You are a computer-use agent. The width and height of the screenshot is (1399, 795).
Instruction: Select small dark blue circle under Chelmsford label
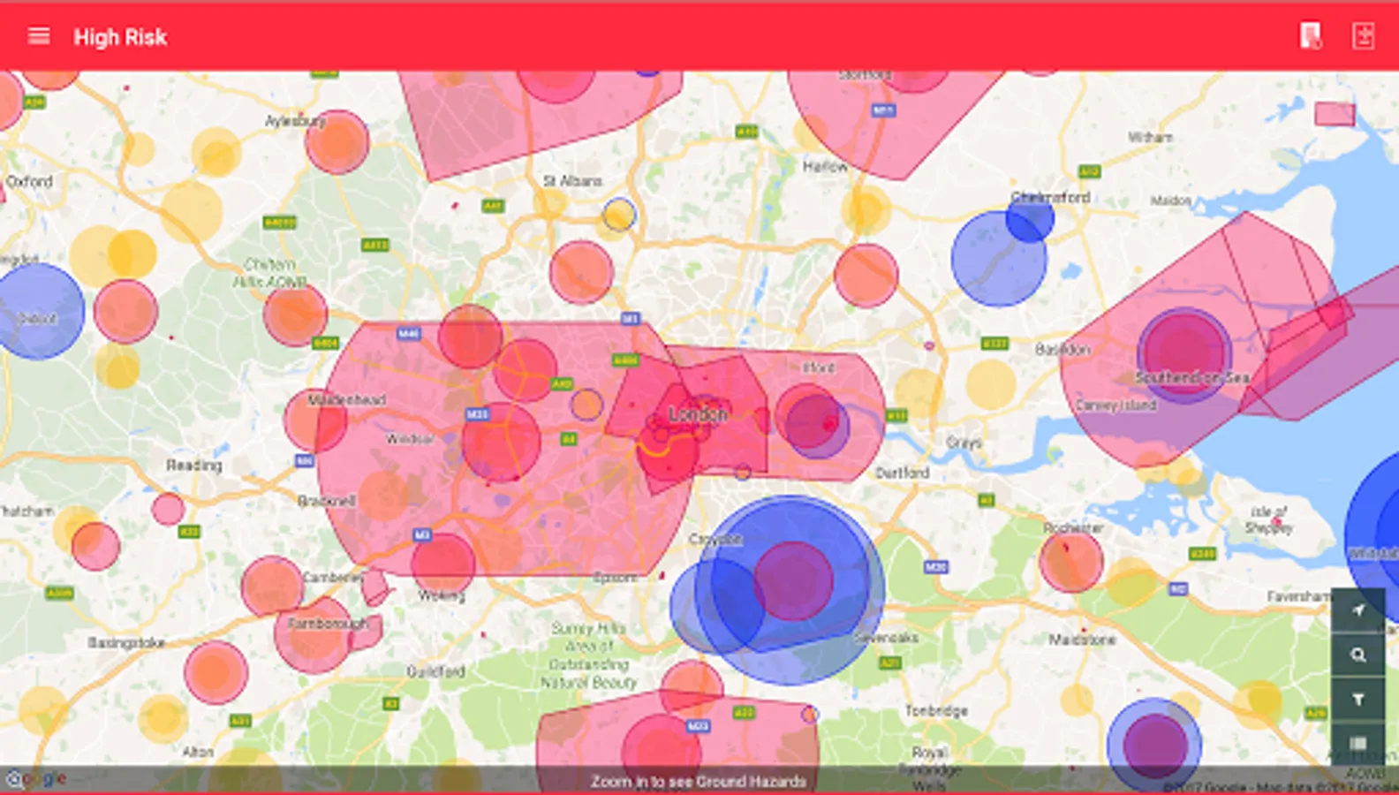(x=1030, y=219)
